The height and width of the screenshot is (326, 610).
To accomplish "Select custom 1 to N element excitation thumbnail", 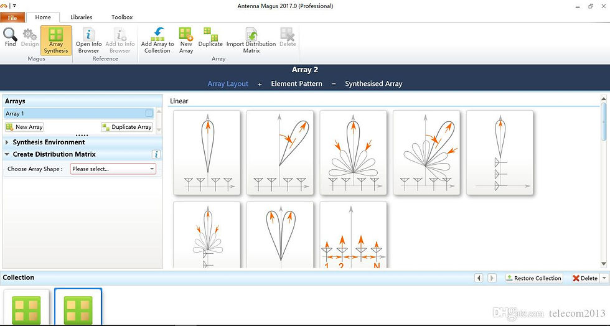I will click(354, 235).
